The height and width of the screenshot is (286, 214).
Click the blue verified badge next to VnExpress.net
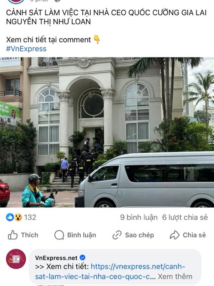point(82,257)
